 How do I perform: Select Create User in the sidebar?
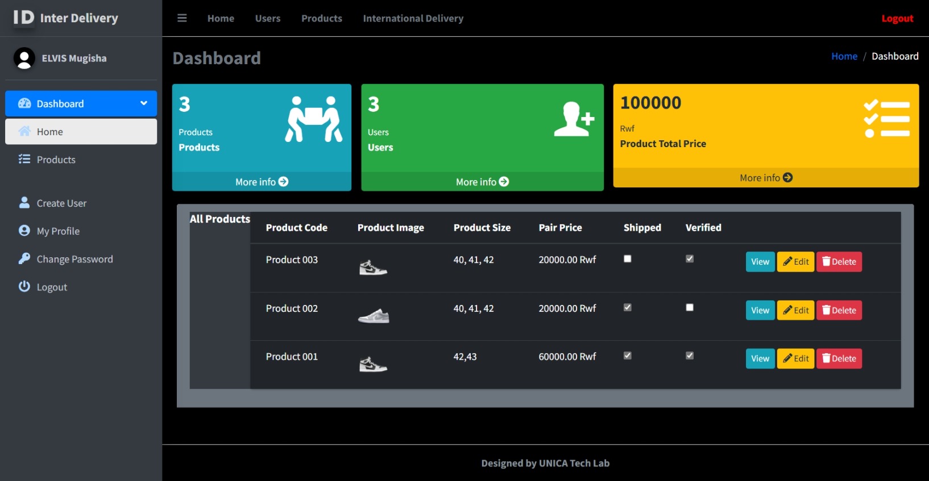pos(81,203)
